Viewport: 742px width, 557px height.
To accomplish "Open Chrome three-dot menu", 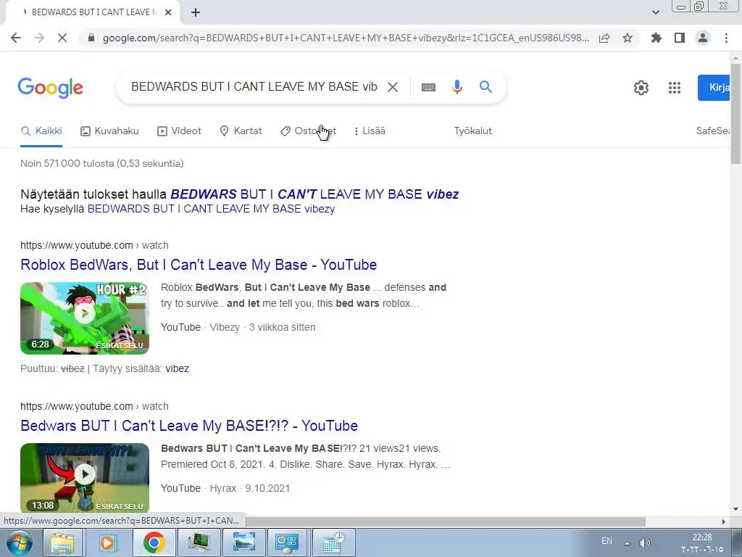I will pos(726,38).
